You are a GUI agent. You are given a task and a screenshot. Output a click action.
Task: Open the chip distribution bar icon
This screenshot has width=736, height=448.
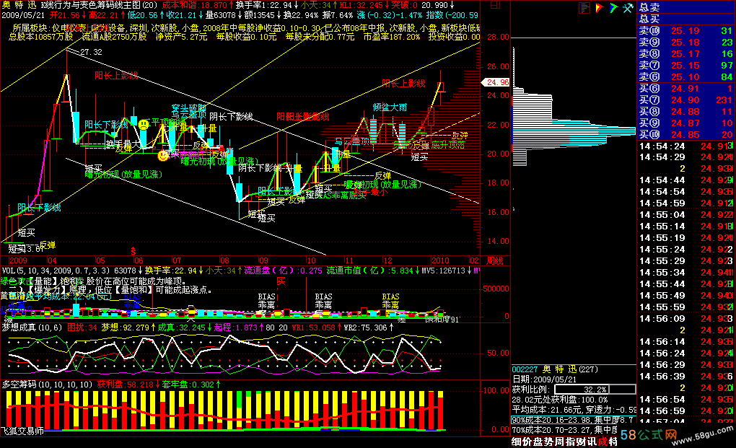click(584, 8)
